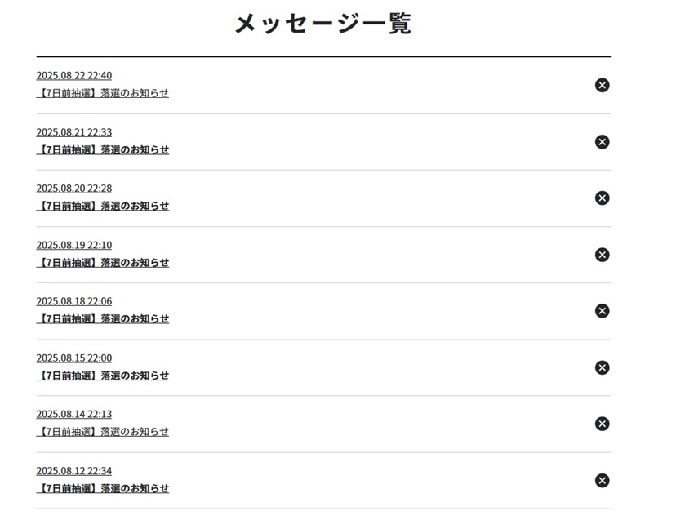The height and width of the screenshot is (520, 676).
Task: Remove the message dated 2025.08.21 22:33
Action: click(602, 142)
